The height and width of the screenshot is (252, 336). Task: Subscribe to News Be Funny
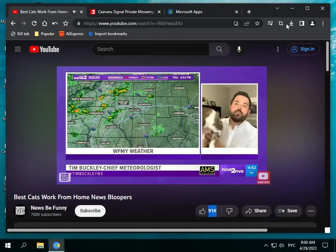[x=90, y=211]
